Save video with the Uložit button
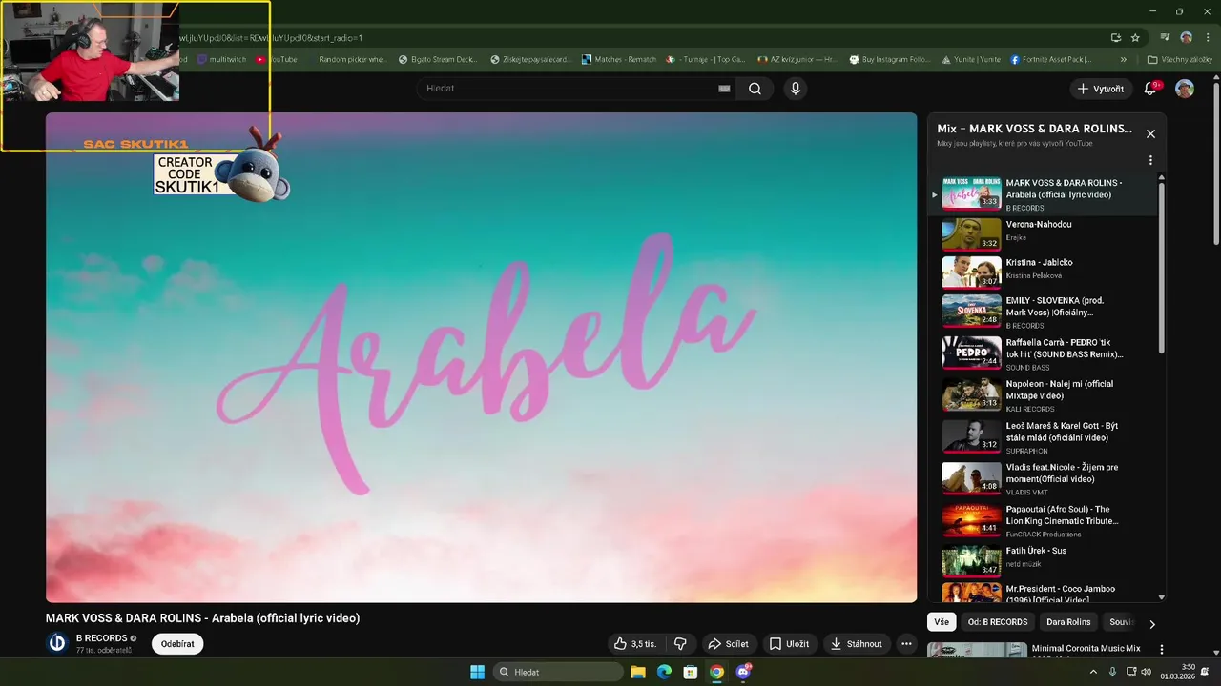This screenshot has width=1221, height=686. pos(789,644)
